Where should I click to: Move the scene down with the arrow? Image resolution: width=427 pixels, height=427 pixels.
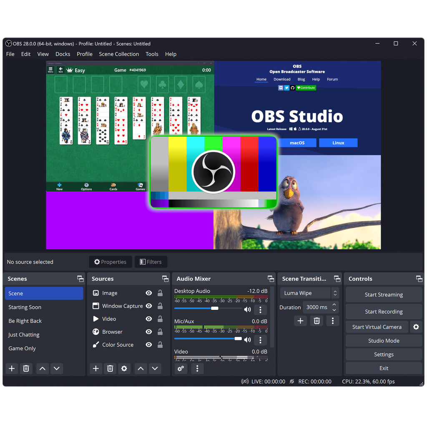(57, 369)
